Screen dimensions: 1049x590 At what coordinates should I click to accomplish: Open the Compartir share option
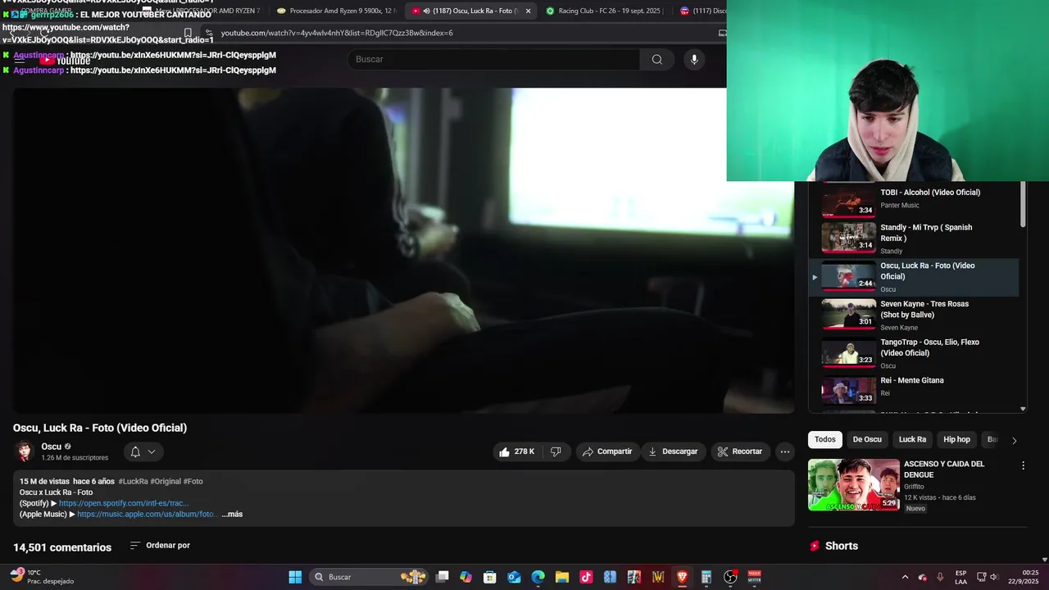tap(606, 452)
